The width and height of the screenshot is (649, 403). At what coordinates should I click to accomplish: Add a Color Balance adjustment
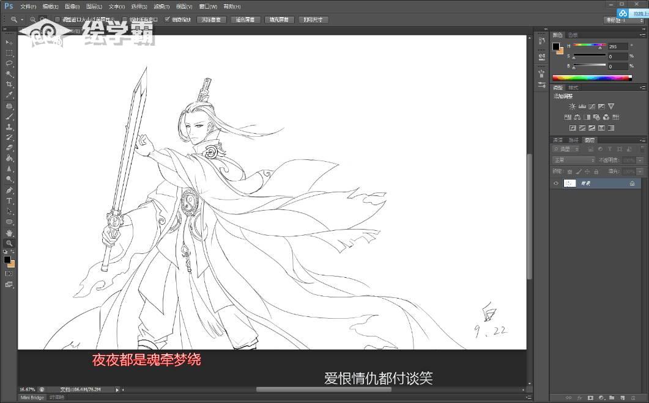click(x=577, y=117)
